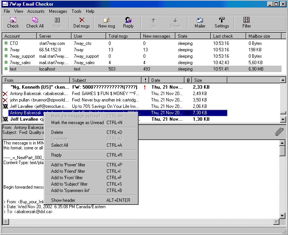Select 'Add to Spammers list' in context menu
Image resolution: width=288 pixels, height=235 pixels.
[x=70, y=190]
